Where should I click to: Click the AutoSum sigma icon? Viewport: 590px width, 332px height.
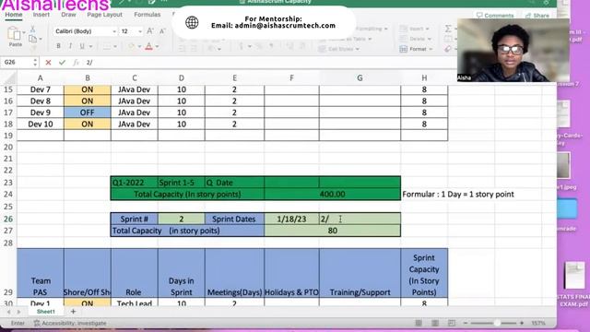click(448, 29)
